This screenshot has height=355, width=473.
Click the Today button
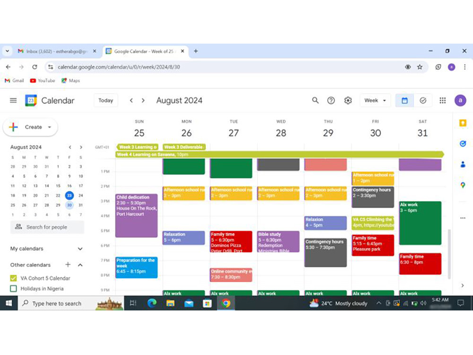(105, 100)
